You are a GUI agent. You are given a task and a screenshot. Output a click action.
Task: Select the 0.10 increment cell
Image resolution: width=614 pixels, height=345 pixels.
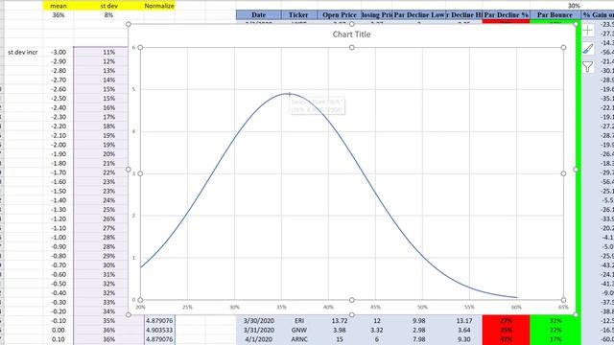pyautogui.click(x=59, y=339)
